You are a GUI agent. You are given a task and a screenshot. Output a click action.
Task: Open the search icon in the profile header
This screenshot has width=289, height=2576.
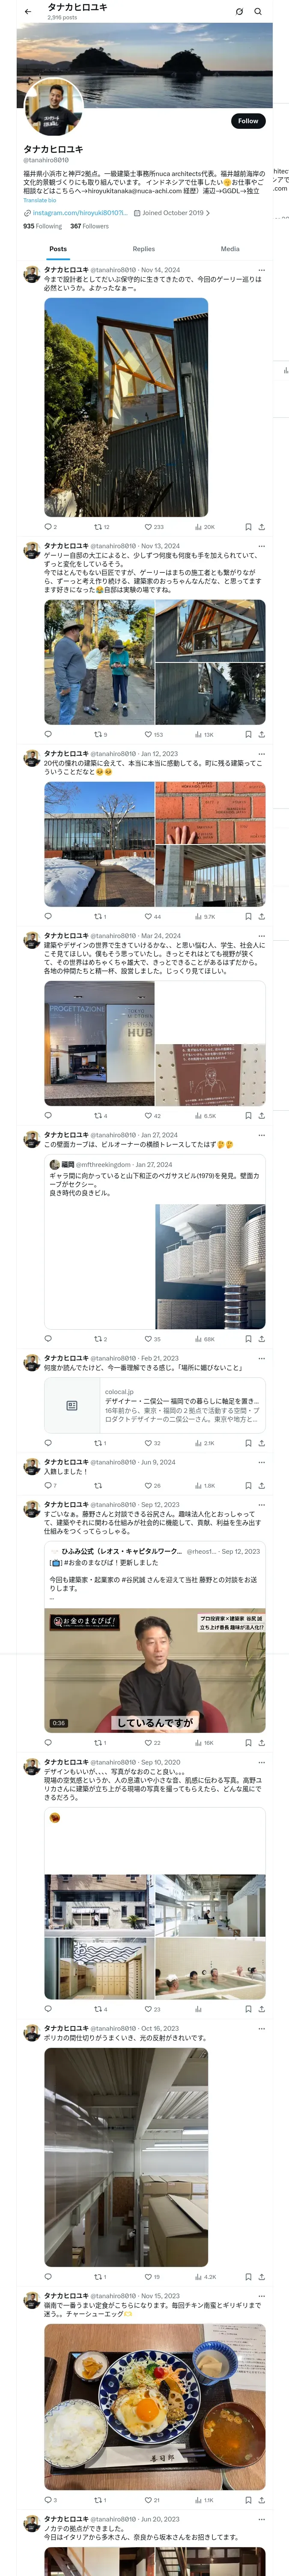tap(258, 12)
